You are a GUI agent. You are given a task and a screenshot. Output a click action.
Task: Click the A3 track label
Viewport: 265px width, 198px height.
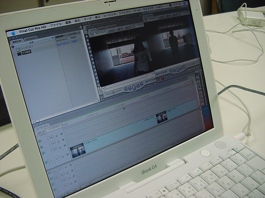[x=63, y=180]
